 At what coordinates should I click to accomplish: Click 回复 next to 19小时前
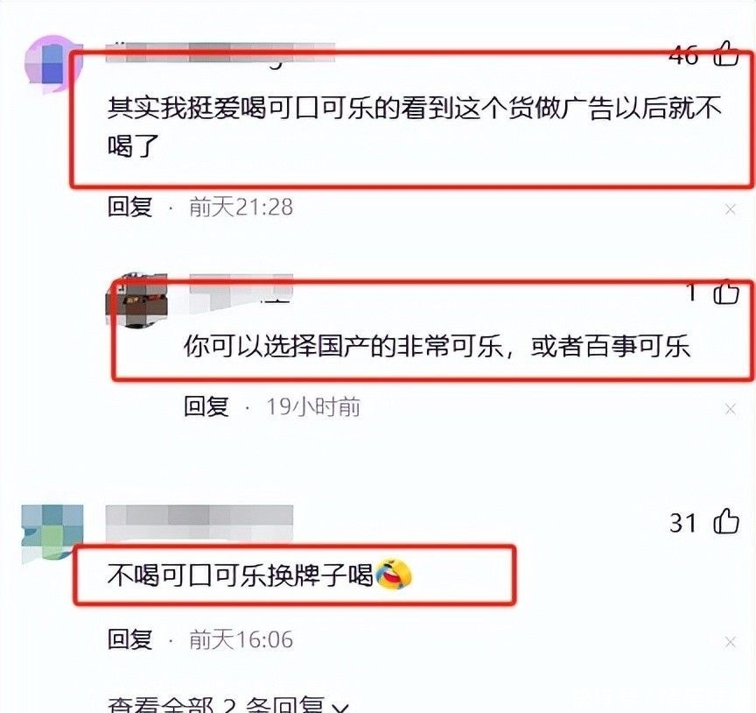pos(206,406)
